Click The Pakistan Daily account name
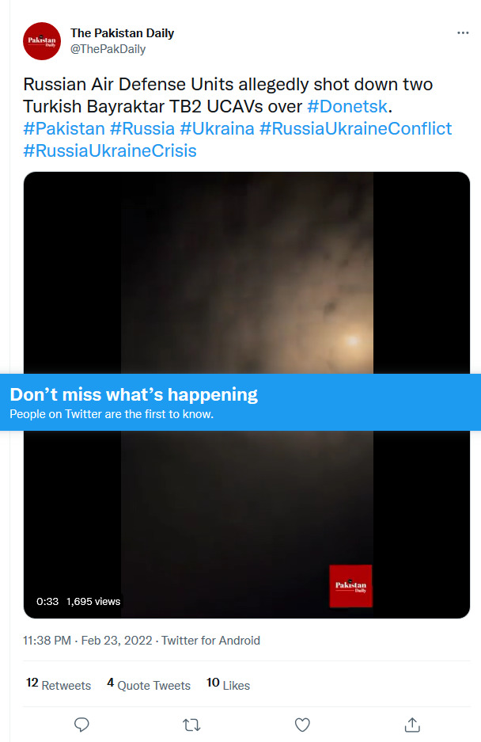 coord(122,33)
